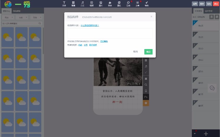
Task: Click the search magnifier in template search box
Action: (x=40, y=23)
